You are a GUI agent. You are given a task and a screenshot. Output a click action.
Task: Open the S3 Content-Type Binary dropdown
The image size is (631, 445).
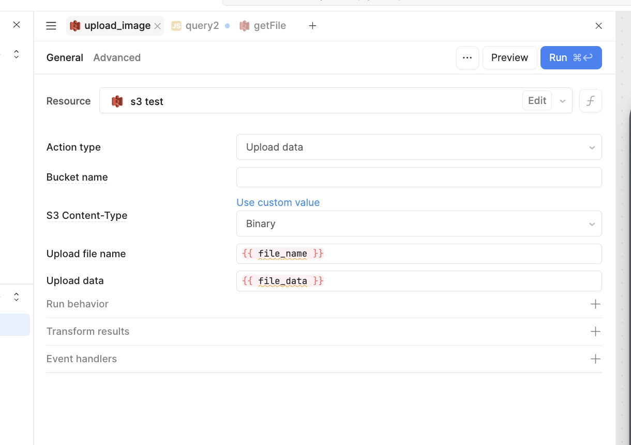(418, 224)
